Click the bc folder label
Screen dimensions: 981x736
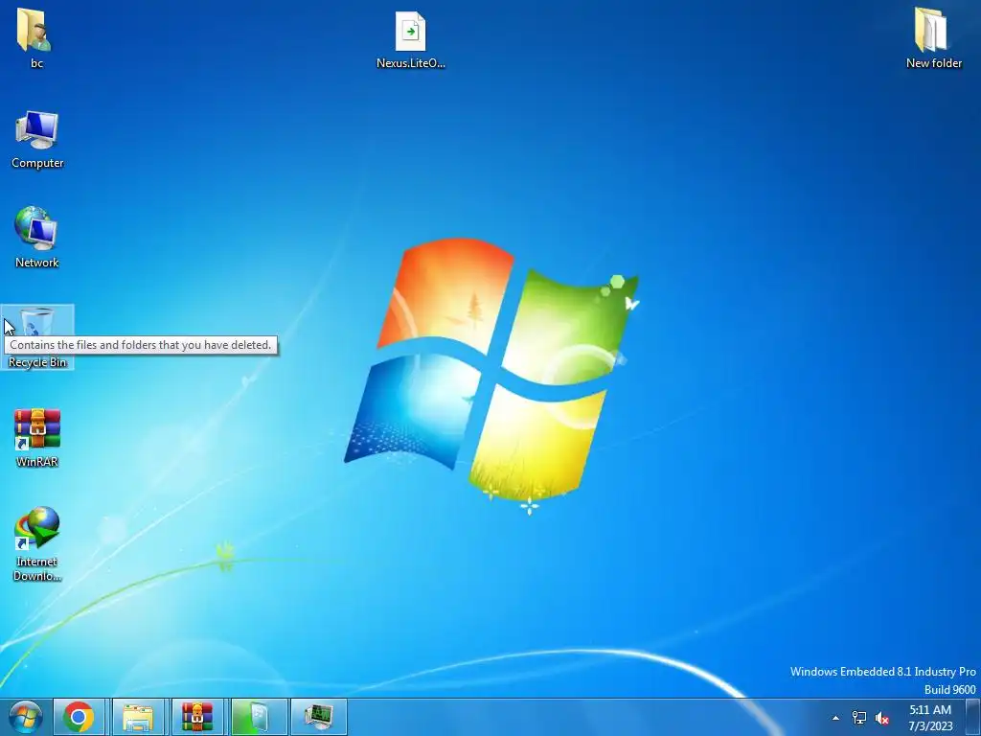(x=37, y=63)
